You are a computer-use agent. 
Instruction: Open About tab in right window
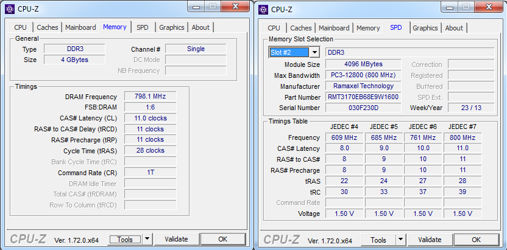454,28
